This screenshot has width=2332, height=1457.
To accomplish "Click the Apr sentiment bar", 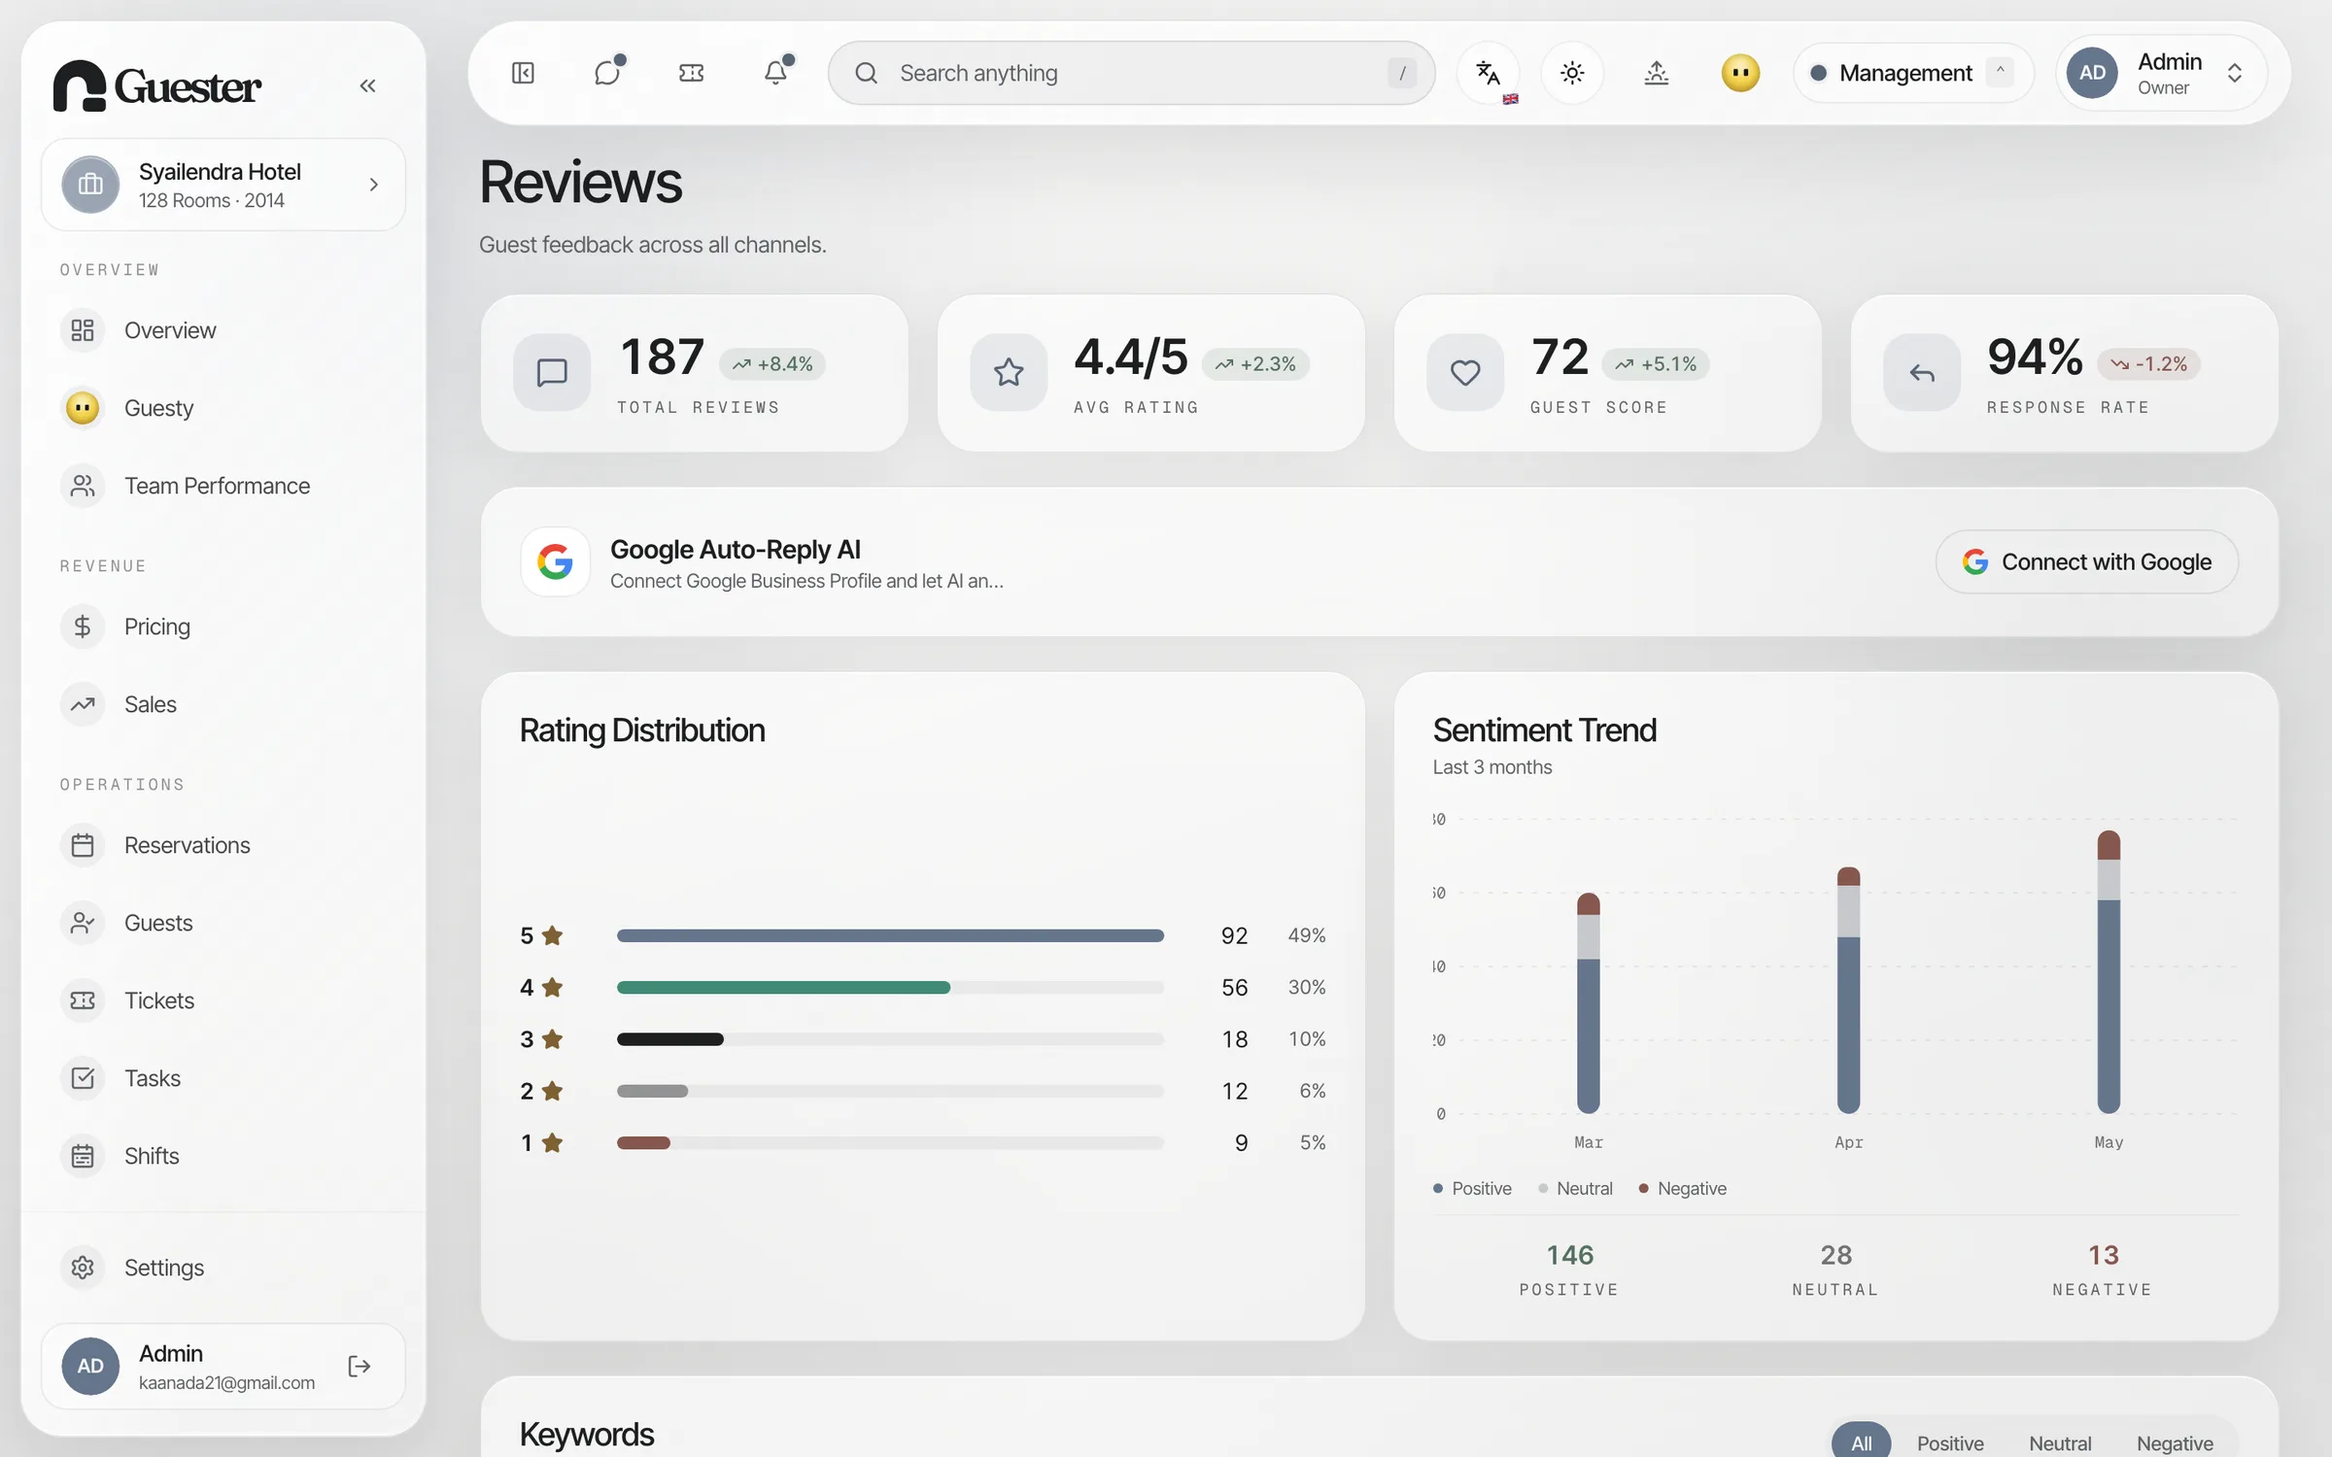I will click(1848, 990).
